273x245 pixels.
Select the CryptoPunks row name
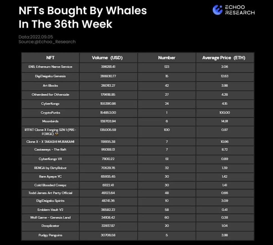tap(50, 113)
